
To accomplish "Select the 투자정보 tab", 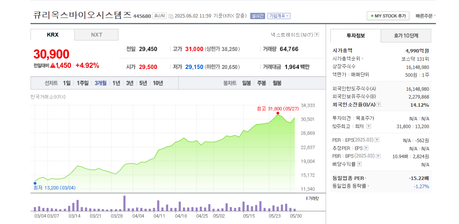I will (356, 36).
